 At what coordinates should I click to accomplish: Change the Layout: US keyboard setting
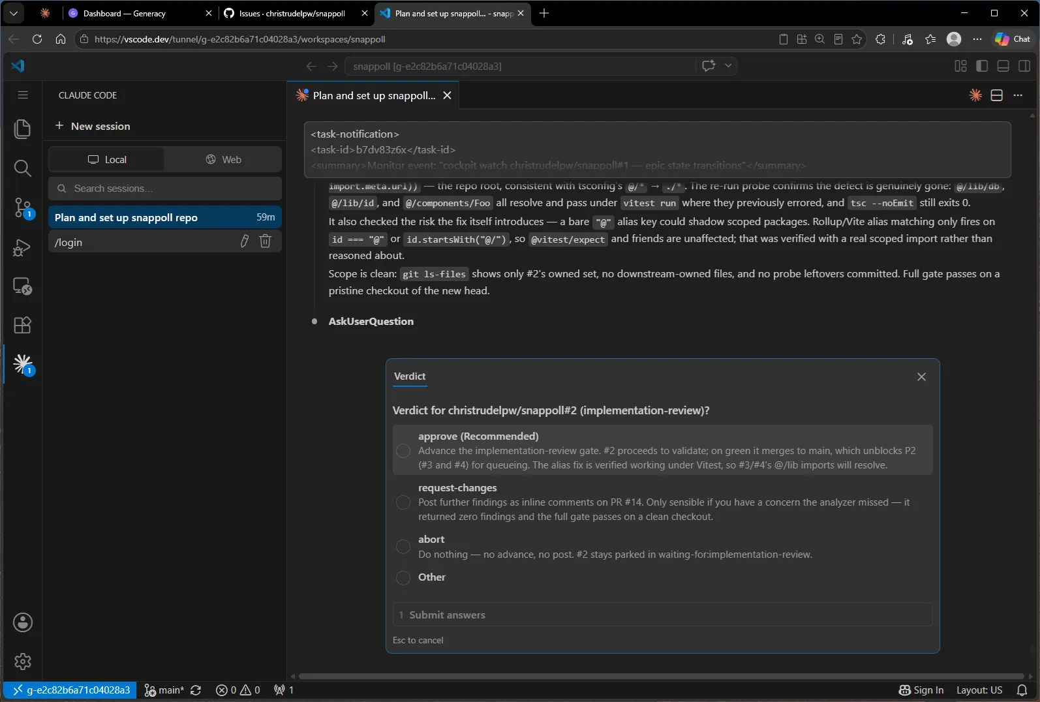click(979, 690)
